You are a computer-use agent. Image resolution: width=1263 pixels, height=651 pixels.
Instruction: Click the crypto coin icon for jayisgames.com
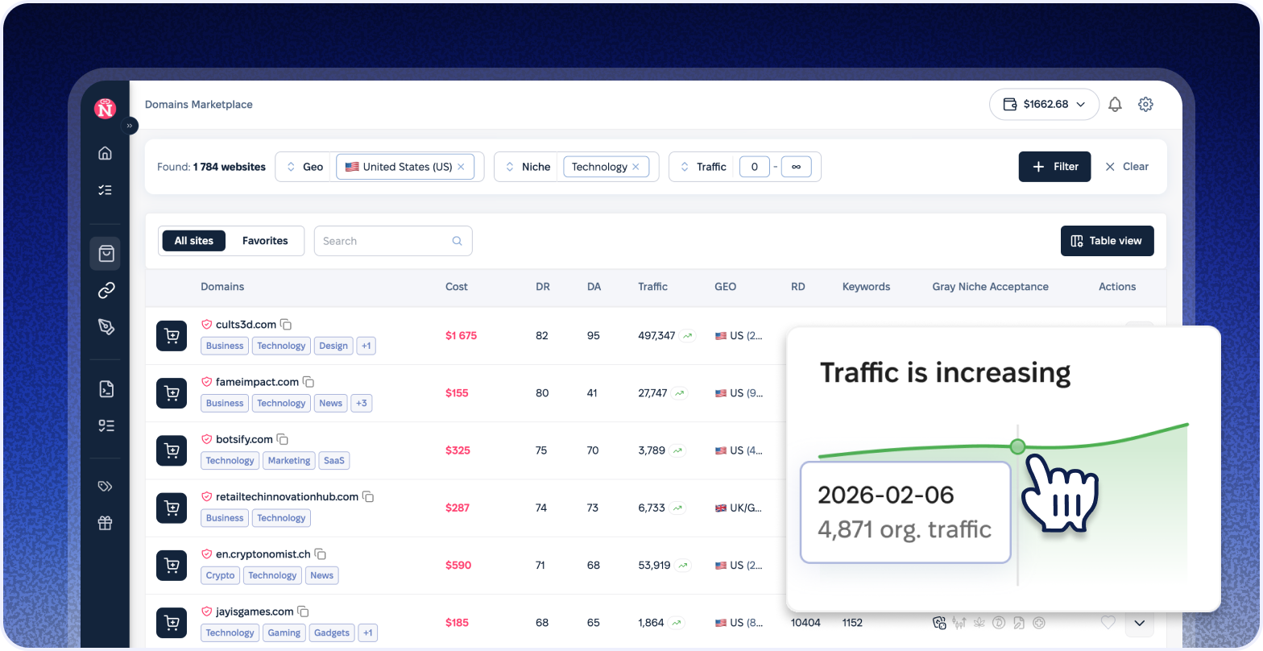(x=999, y=622)
